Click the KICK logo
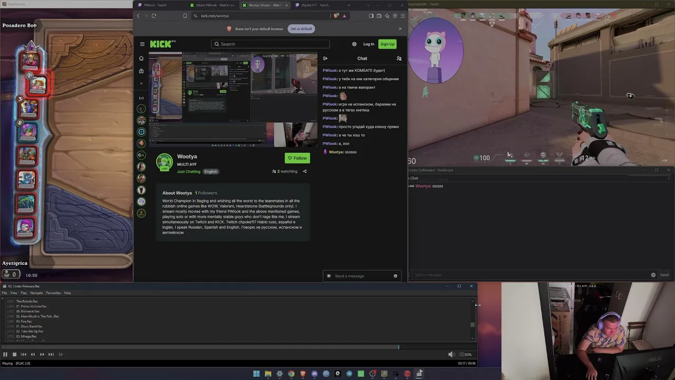This screenshot has width=675, height=380. (163, 44)
